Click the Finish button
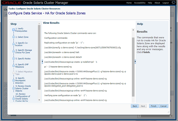This screenshot has width=178, height=121. tap(154, 106)
